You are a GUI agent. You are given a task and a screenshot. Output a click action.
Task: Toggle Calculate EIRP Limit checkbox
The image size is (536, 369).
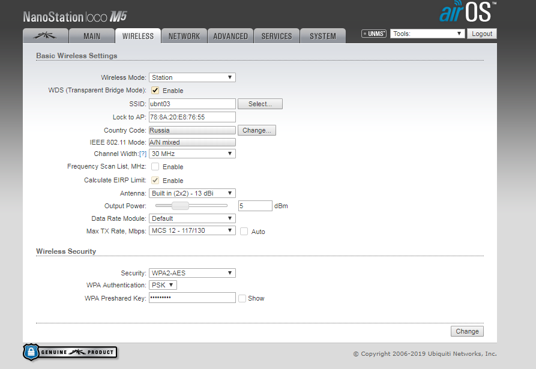(x=155, y=180)
